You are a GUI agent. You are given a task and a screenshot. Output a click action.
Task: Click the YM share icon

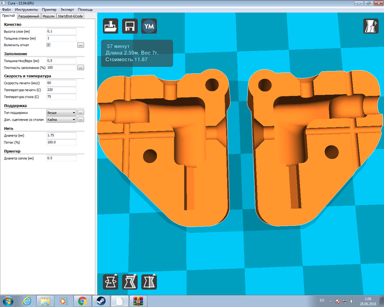pos(149,26)
